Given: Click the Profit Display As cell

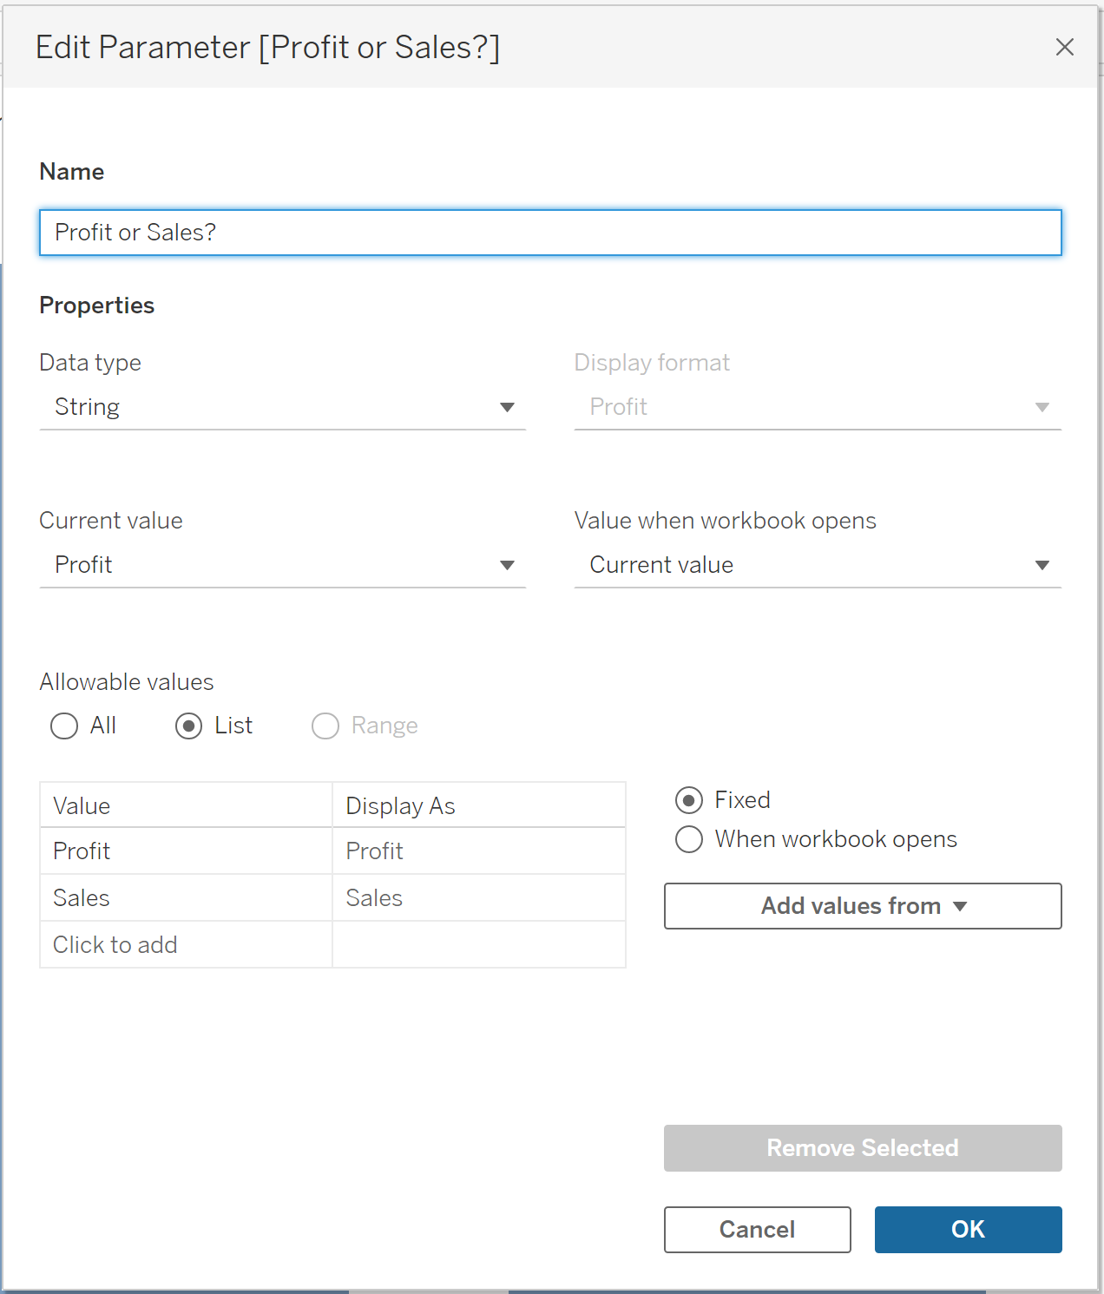Looking at the screenshot, I should (x=478, y=851).
